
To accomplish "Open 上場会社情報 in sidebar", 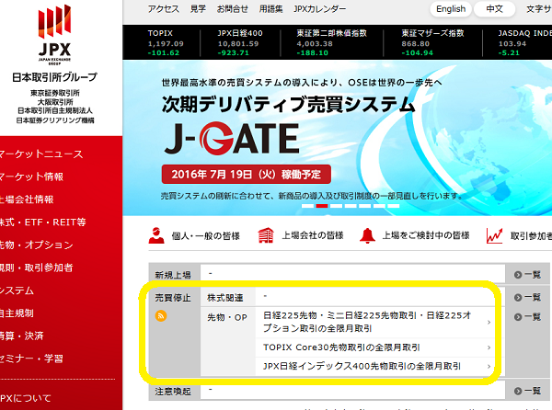I will point(27,199).
